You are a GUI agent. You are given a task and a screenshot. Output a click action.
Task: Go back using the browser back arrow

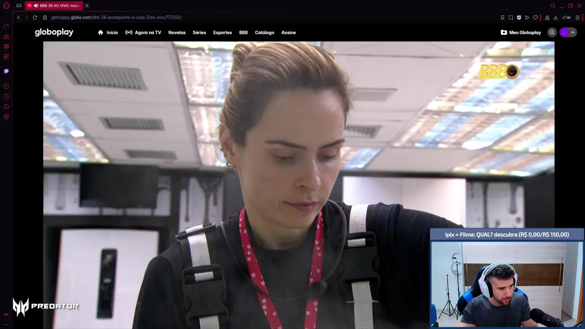18,17
